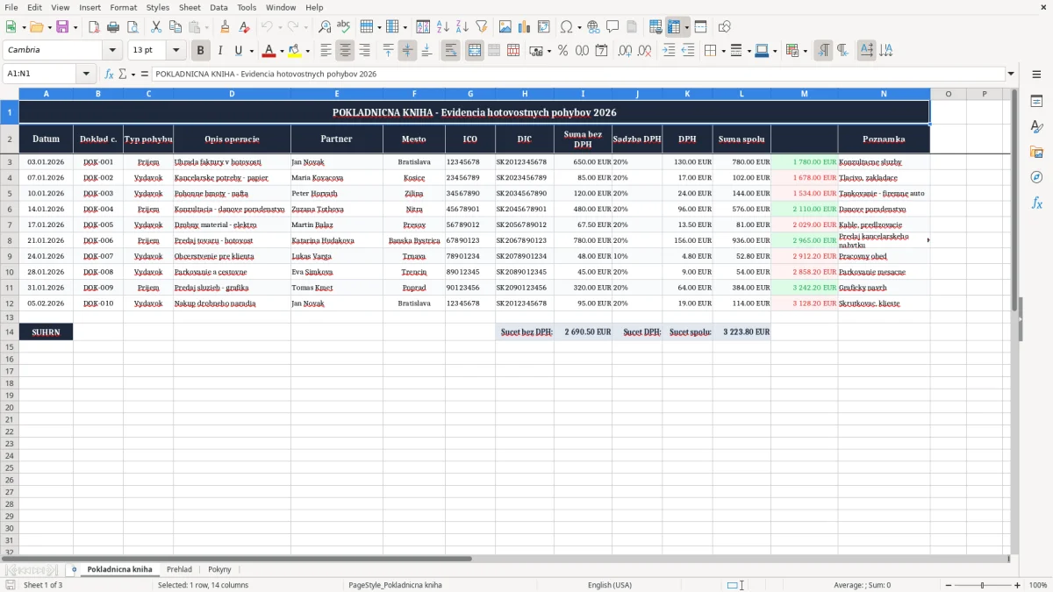Toggle Underline formatting

click(x=239, y=51)
